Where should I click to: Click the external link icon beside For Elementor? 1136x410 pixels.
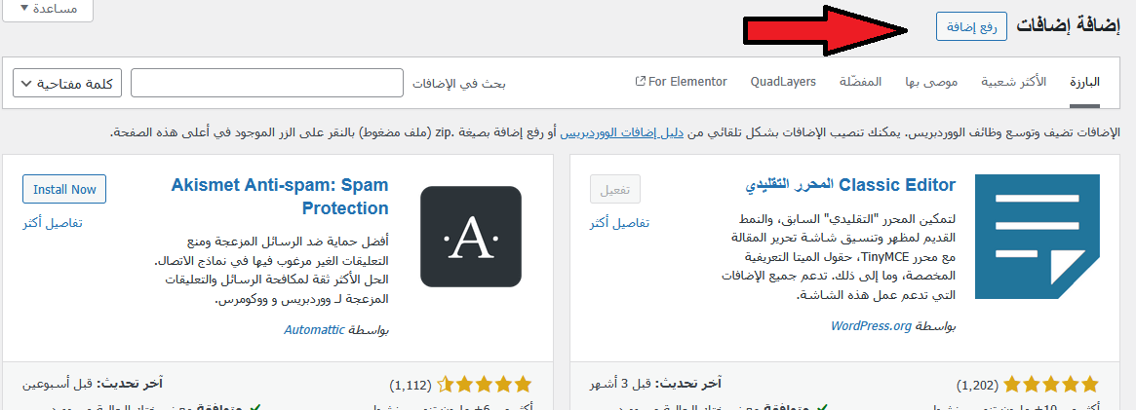pos(640,82)
